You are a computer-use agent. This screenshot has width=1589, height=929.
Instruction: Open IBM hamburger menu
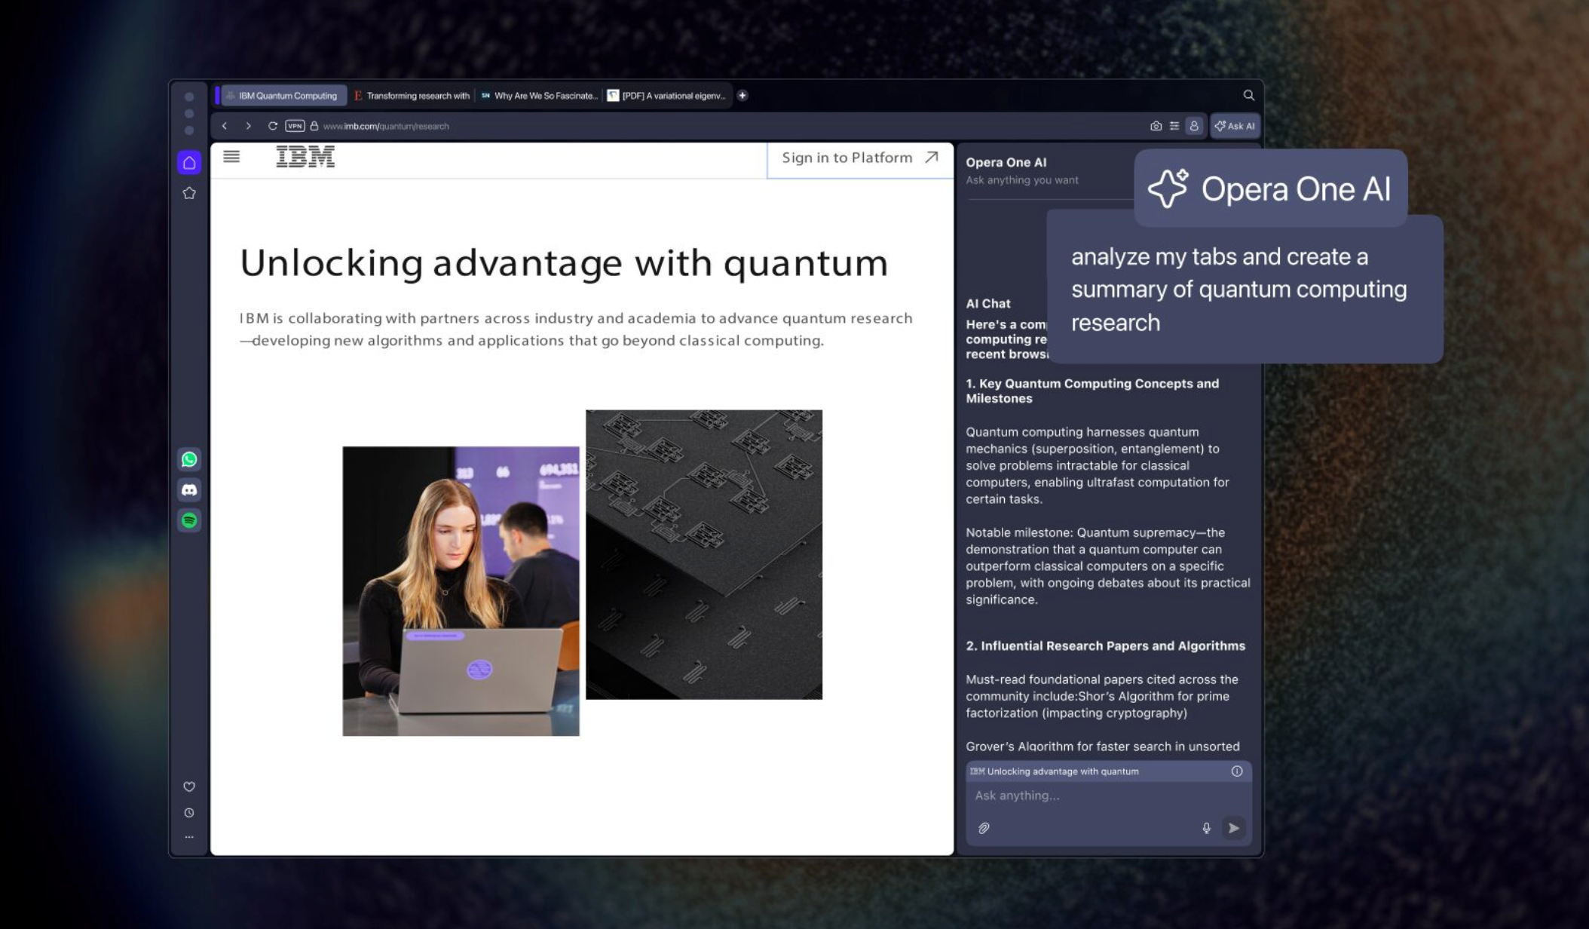(x=231, y=157)
